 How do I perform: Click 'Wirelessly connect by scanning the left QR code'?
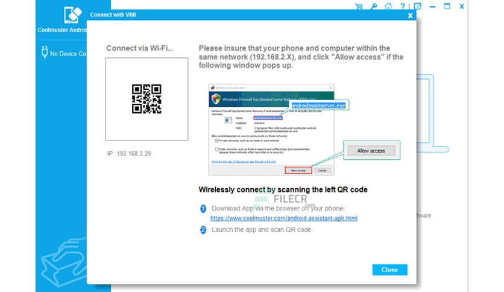tap(283, 189)
